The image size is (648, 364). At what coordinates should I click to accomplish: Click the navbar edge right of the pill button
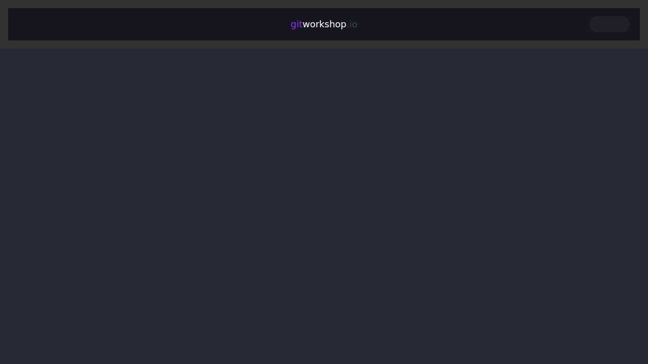[x=635, y=24]
